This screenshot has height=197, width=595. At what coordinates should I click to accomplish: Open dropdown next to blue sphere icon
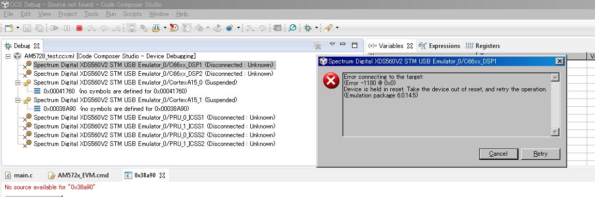coord(238,28)
